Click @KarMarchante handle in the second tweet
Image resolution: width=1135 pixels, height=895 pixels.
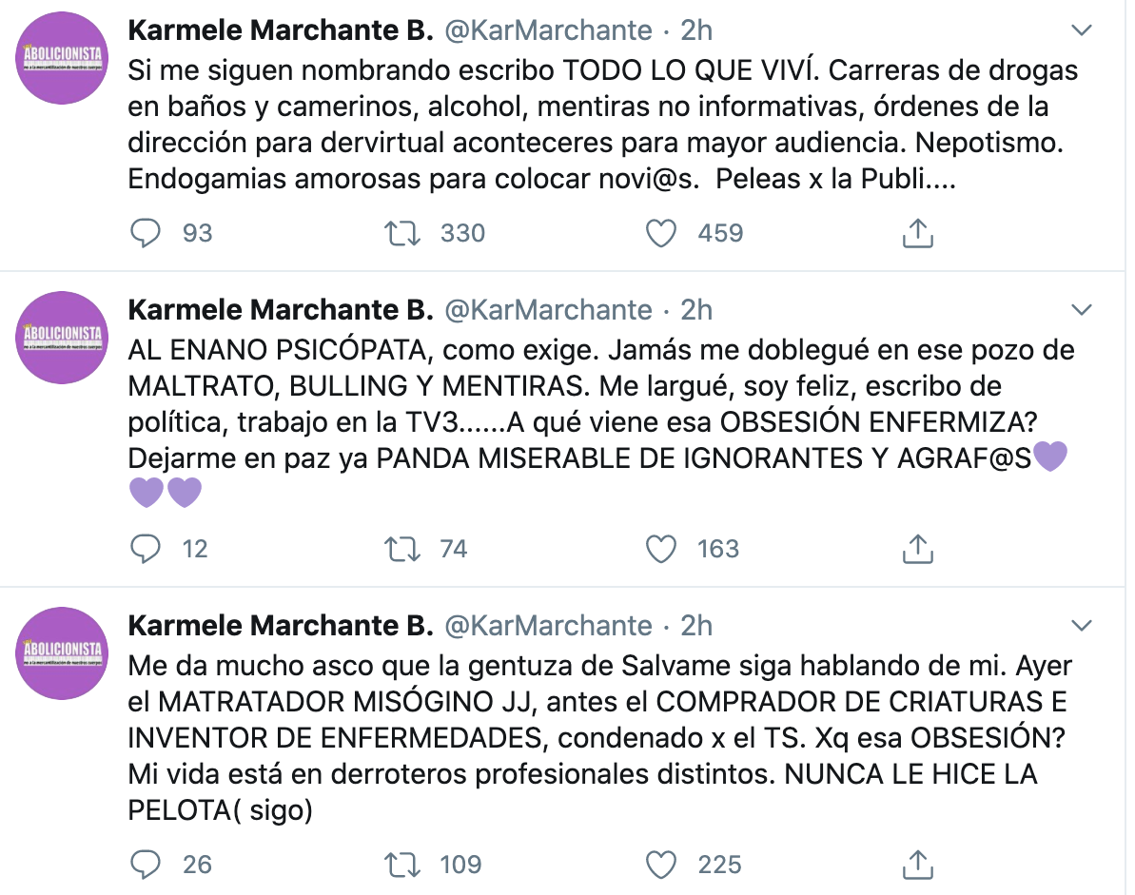[549, 310]
